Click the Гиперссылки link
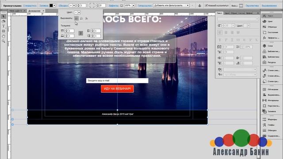The image size is (283, 159). pos(145,6)
